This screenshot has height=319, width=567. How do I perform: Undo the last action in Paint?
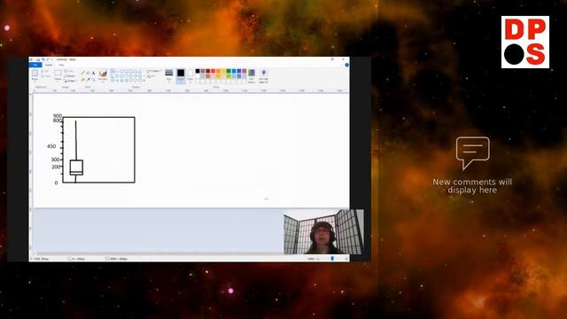click(43, 59)
